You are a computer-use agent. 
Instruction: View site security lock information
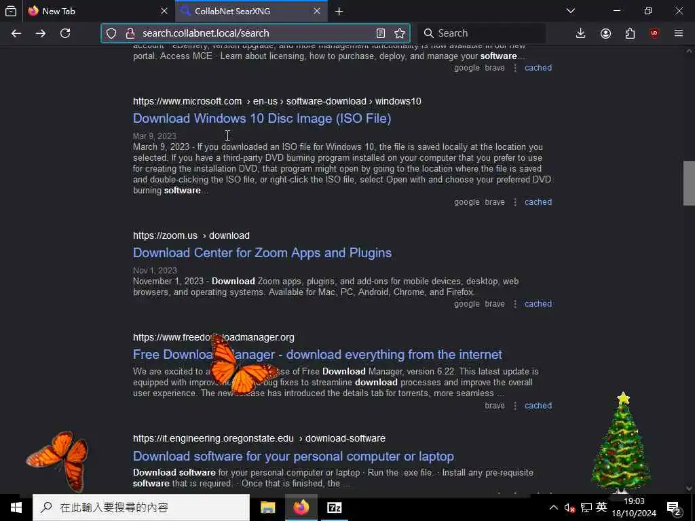130,33
